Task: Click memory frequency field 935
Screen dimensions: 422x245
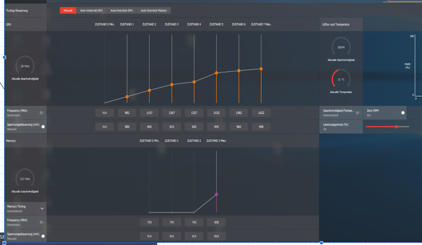Action: 216,222
